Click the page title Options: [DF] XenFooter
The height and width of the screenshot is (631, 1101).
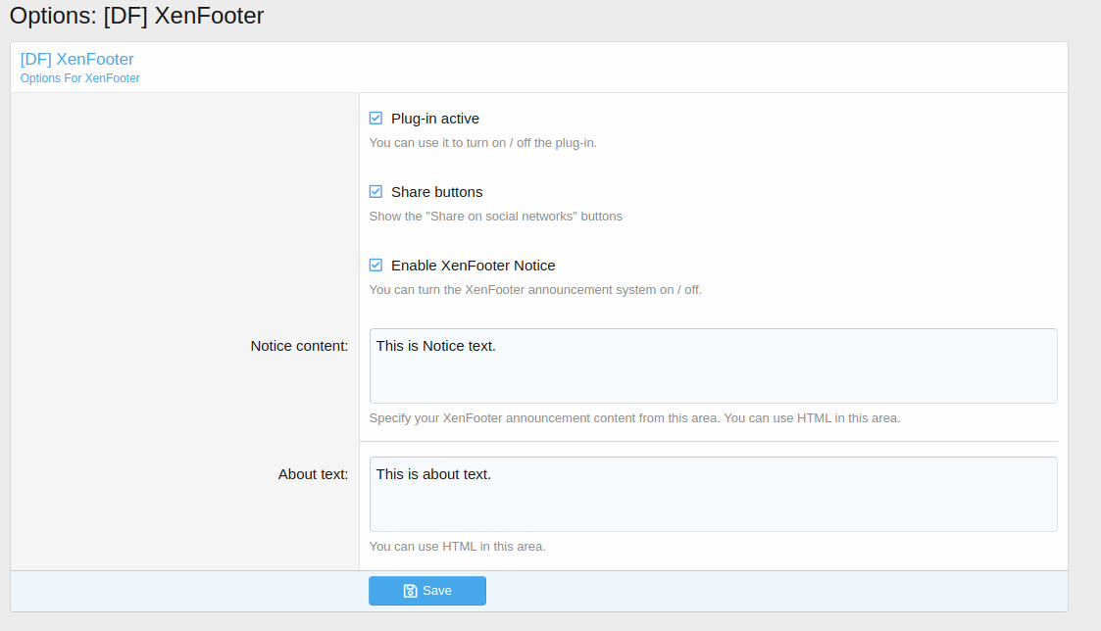[136, 16]
